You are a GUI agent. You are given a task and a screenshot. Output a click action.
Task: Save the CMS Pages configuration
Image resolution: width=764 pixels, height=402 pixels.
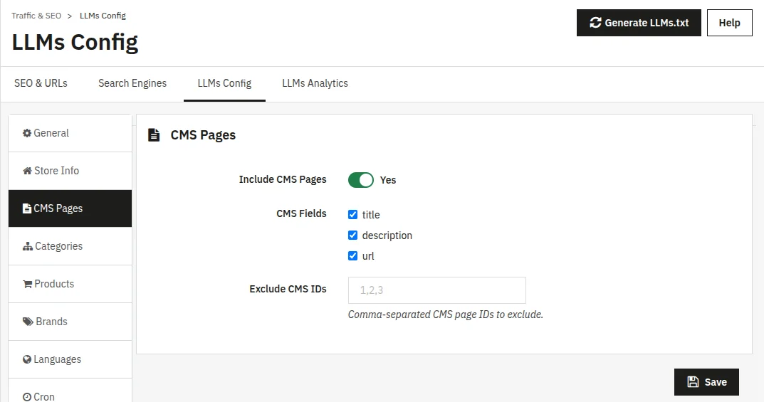tap(706, 382)
